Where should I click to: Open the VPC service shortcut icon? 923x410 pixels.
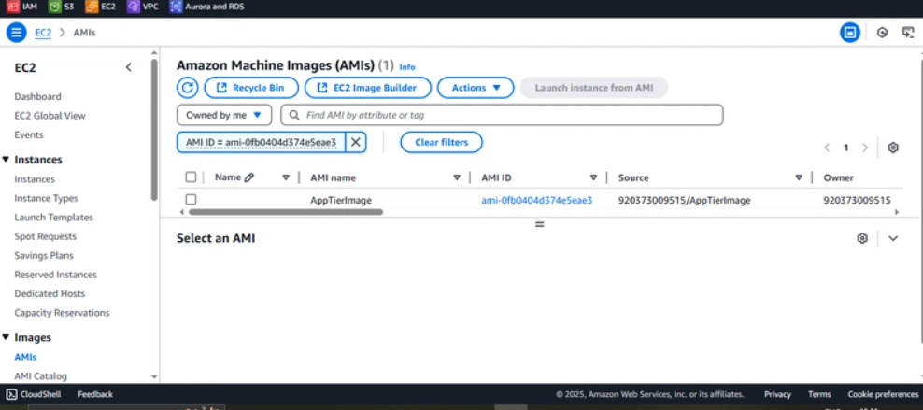(133, 7)
